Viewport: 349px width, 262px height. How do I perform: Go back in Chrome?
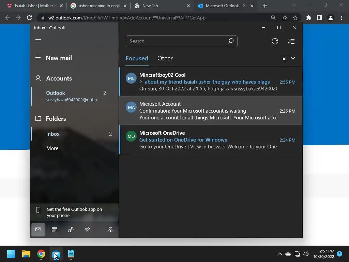click(7, 18)
